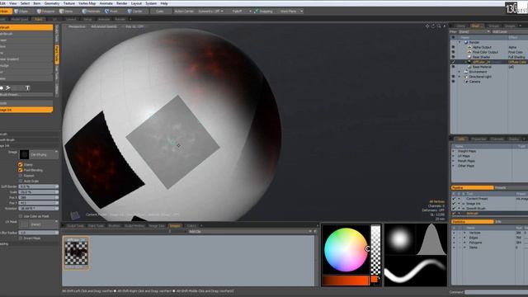
Task: Click the soft round brush preview
Action: (x=399, y=238)
